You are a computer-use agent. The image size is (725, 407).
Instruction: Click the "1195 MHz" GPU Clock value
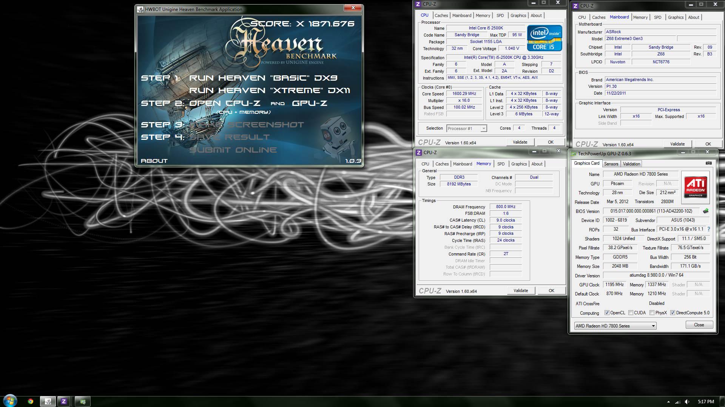(614, 285)
